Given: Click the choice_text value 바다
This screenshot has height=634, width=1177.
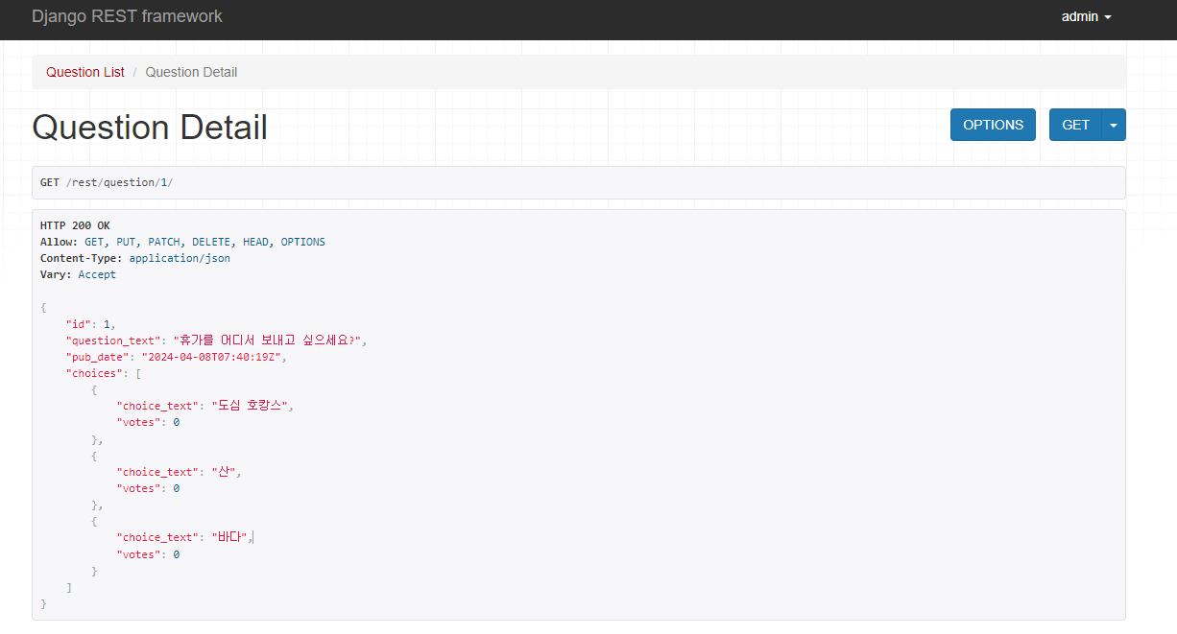Looking at the screenshot, I should pyautogui.click(x=230, y=537).
